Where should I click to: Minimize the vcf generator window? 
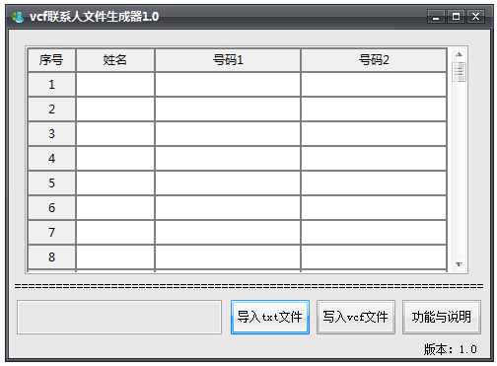[436, 17]
